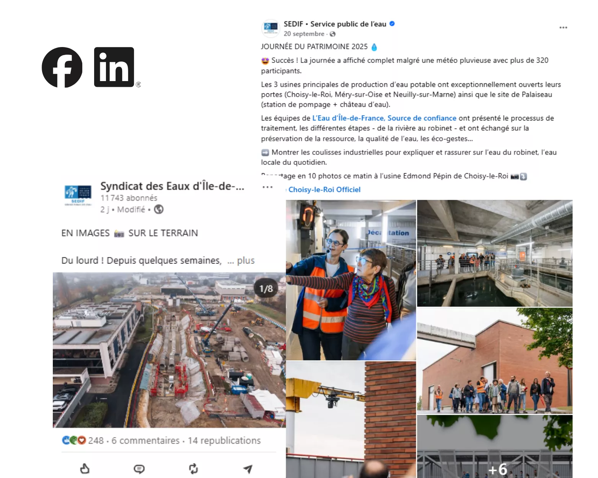
Task: Click Syndicat des Eaux LinkedIn logo avatar
Action: coord(78,195)
